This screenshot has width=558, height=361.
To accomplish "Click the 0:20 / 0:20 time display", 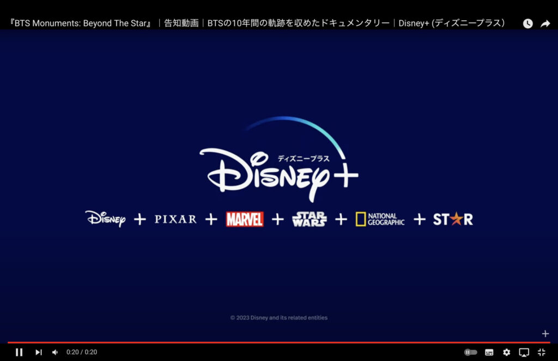I will [82, 352].
